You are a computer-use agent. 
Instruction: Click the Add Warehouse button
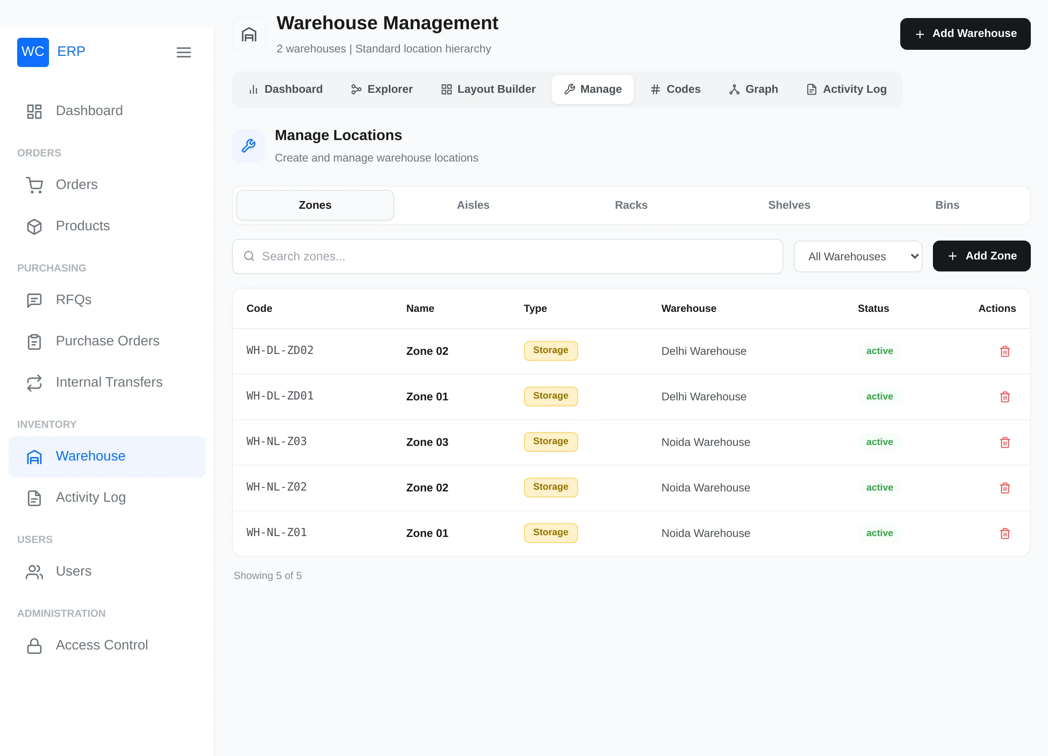(965, 34)
